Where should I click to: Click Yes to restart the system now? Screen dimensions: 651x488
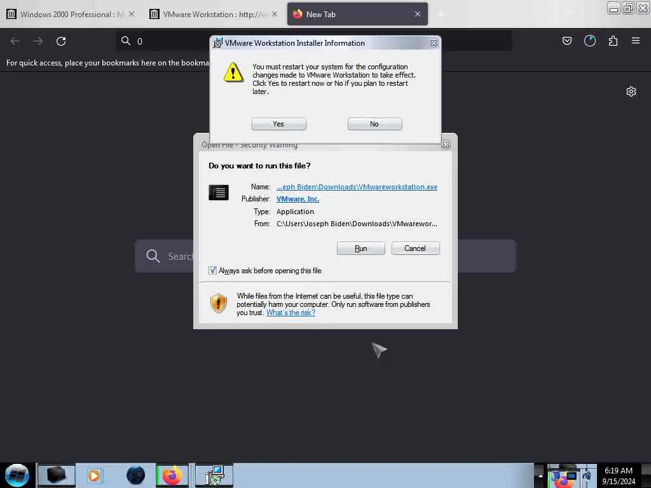278,124
